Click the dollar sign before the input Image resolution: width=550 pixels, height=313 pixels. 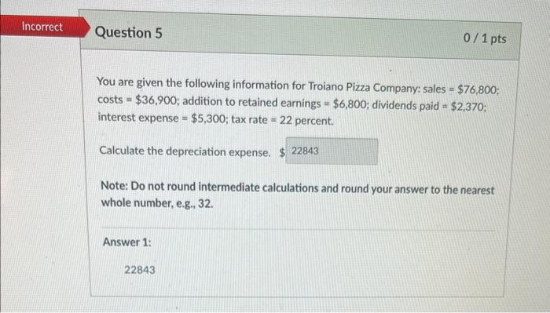click(x=282, y=153)
